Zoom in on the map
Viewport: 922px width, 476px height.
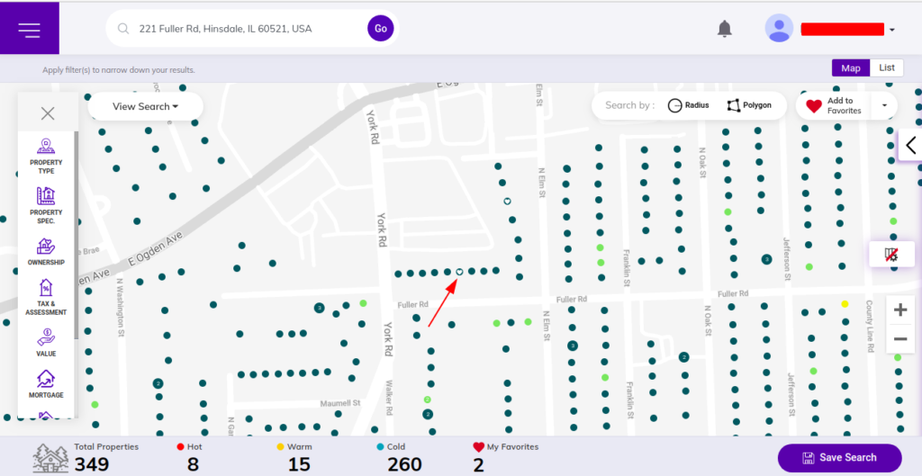coord(900,310)
